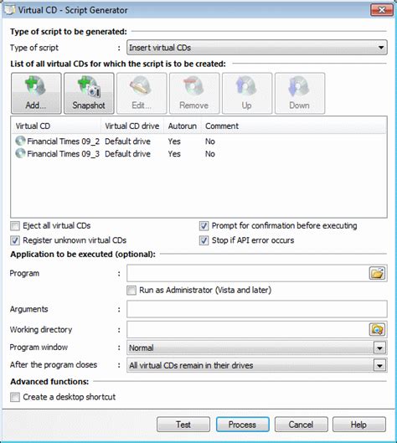
Task: Uncheck Stop if API error occurs
Action: click(204, 240)
